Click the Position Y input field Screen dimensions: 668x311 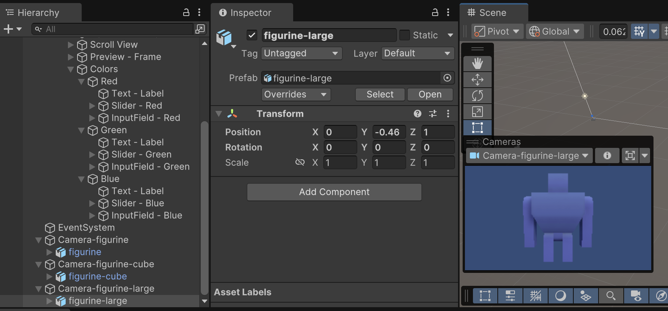click(389, 132)
